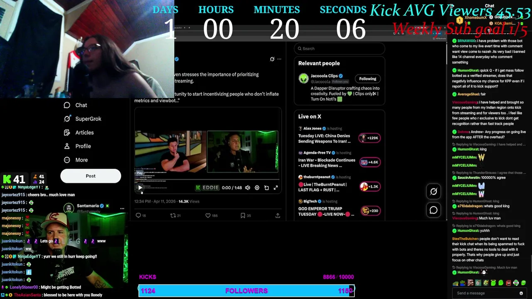This screenshot has width=532, height=299.
Task: Open BigTech GOD EMPEROR TRUMP broadcast
Action: 326,211
